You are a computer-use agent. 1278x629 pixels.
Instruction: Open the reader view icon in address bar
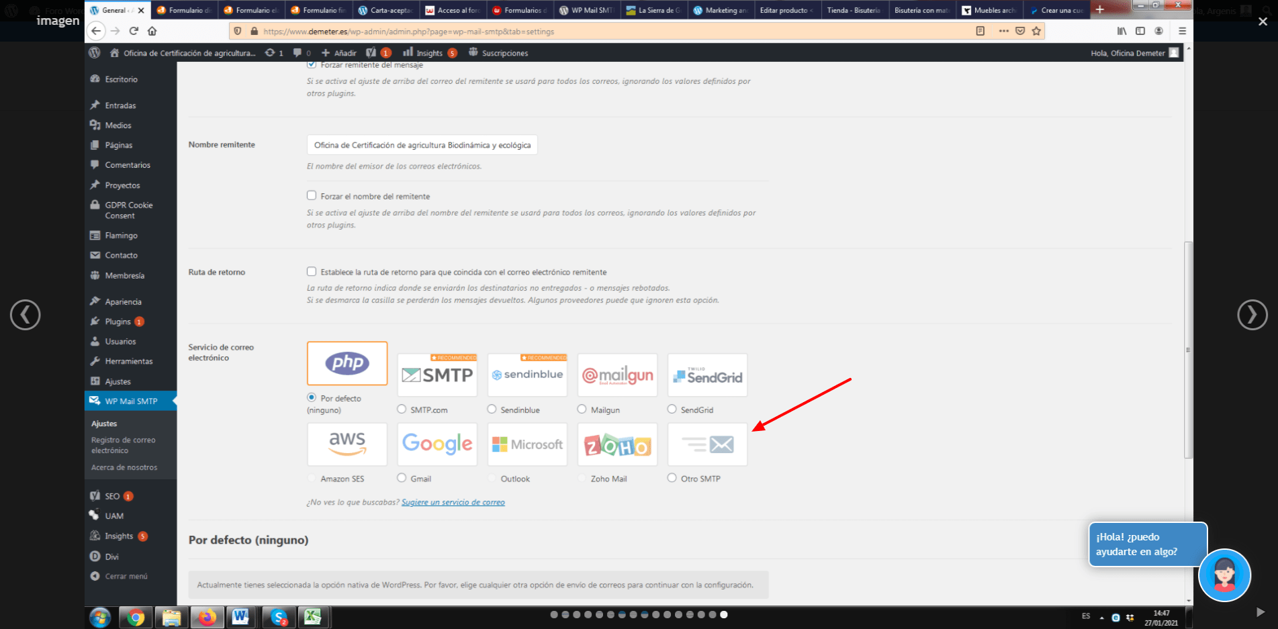(x=980, y=31)
